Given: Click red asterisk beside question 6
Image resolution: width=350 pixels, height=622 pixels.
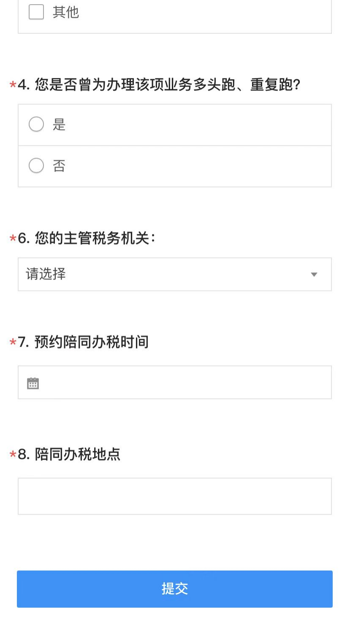Looking at the screenshot, I should coord(13,239).
